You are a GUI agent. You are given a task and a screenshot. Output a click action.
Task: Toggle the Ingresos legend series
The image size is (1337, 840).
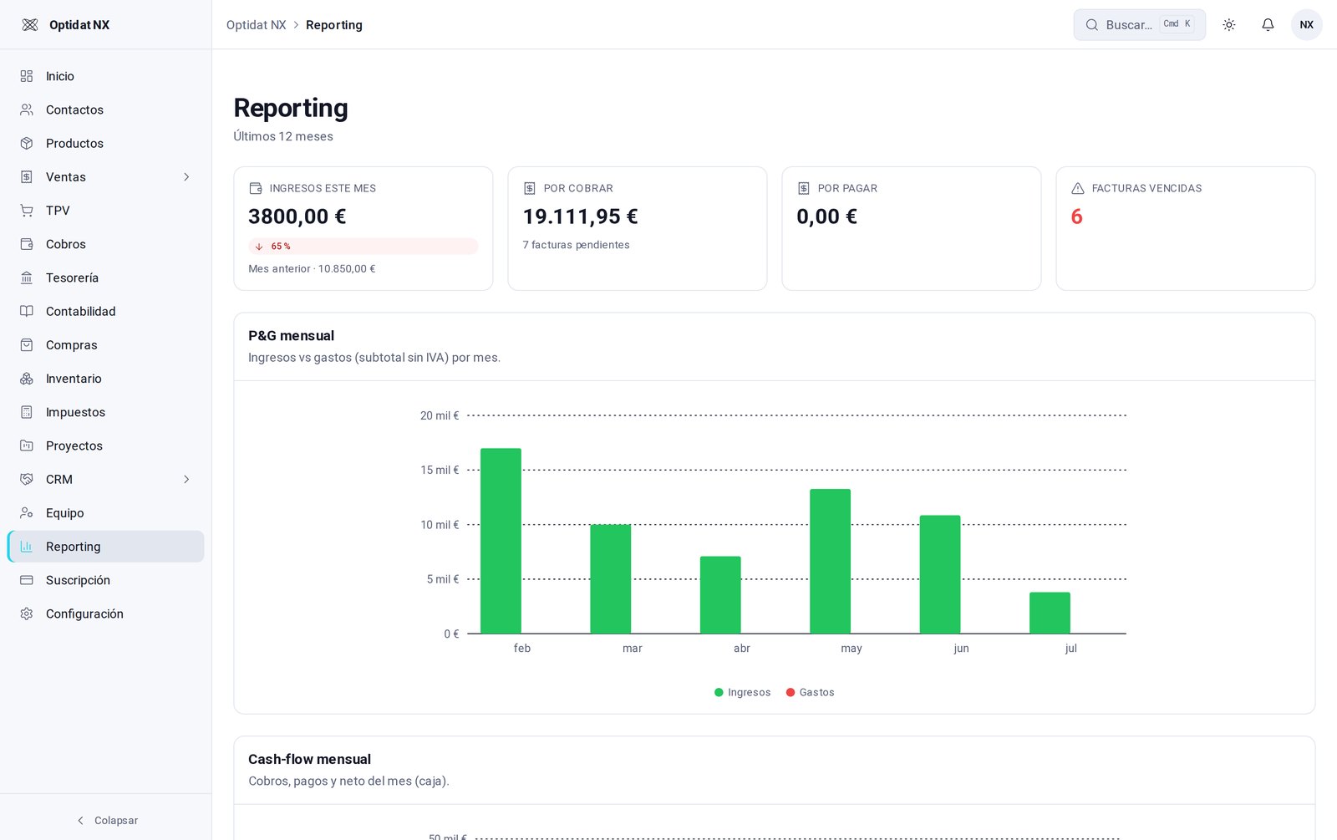(x=743, y=692)
